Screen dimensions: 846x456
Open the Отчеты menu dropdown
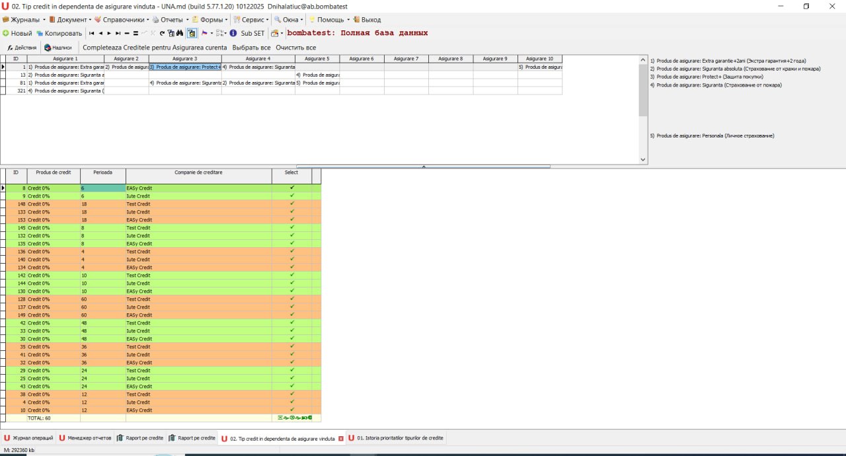pyautogui.click(x=171, y=20)
